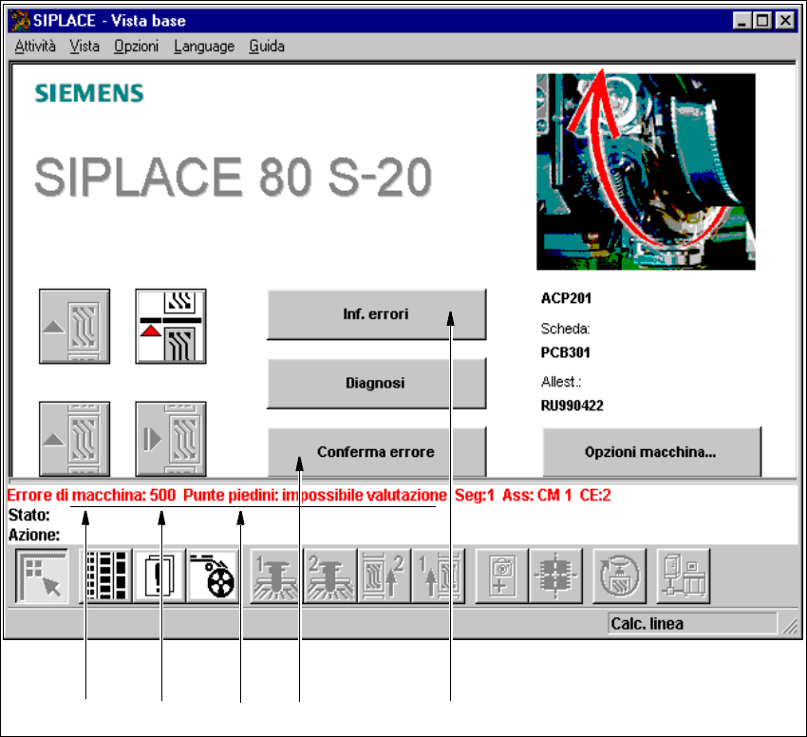The height and width of the screenshot is (737, 807).
Task: Open the Attività menu
Action: click(x=35, y=47)
